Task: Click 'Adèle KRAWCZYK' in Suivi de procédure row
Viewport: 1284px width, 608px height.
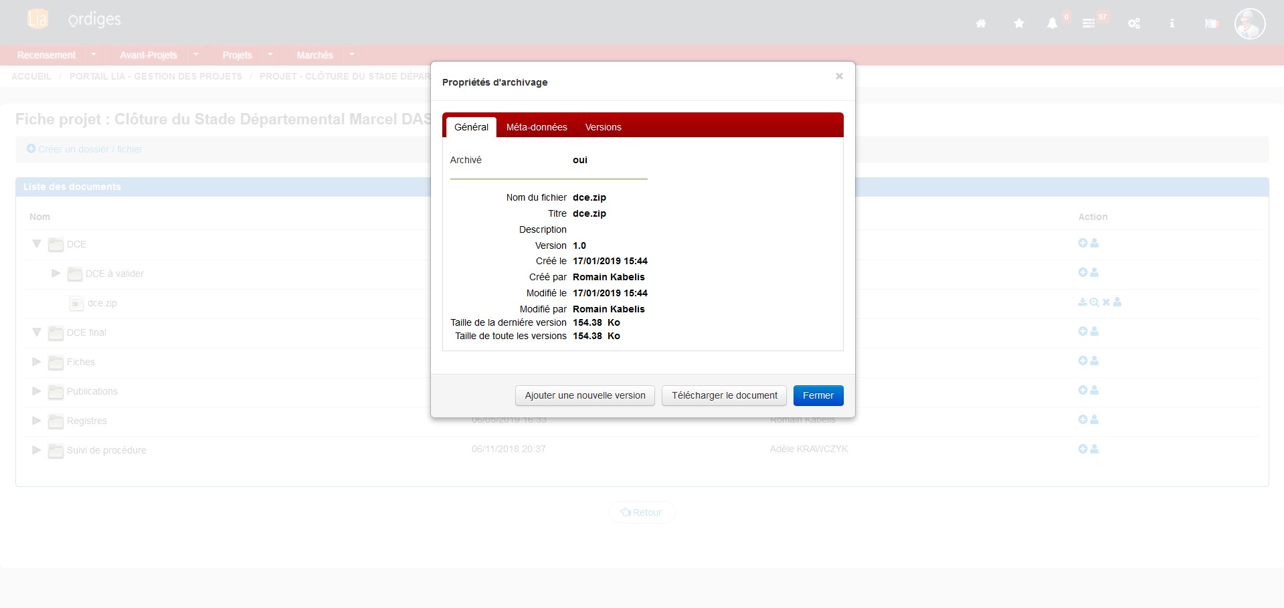Action: pyautogui.click(x=809, y=449)
